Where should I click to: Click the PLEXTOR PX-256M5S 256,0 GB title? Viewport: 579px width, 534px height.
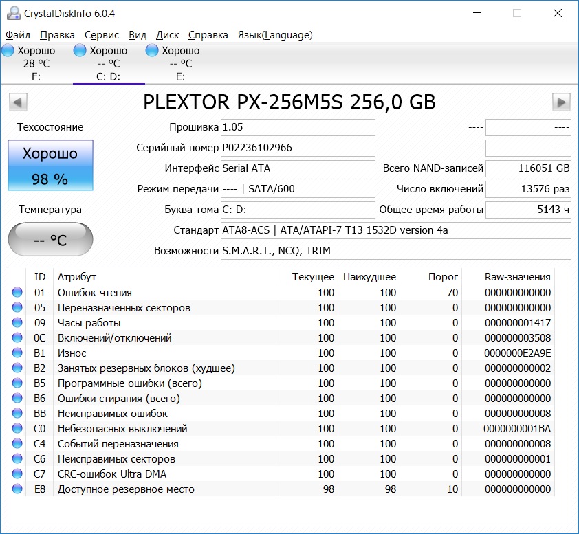pos(289,102)
